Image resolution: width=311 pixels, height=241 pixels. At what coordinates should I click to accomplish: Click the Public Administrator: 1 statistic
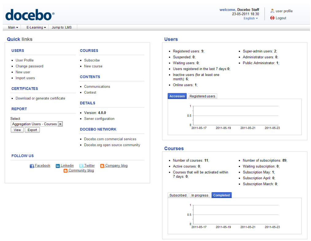pos(261,63)
